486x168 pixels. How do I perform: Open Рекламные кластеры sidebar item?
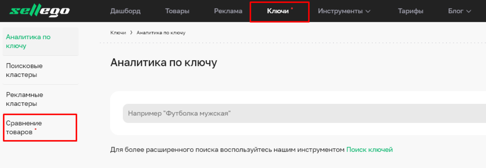pyautogui.click(x=40, y=99)
